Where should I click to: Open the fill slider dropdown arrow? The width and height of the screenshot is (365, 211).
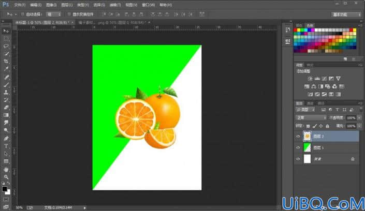coord(359,126)
